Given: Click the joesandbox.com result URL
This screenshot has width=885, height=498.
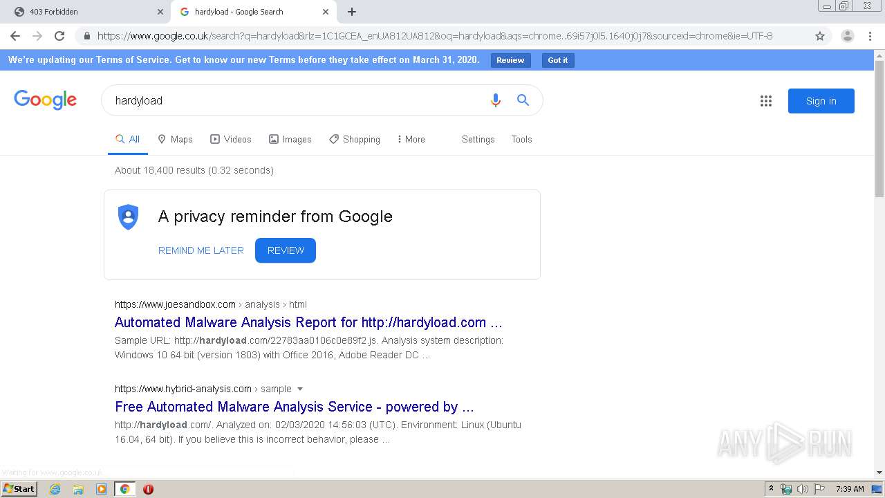Looking at the screenshot, I should 211,304.
